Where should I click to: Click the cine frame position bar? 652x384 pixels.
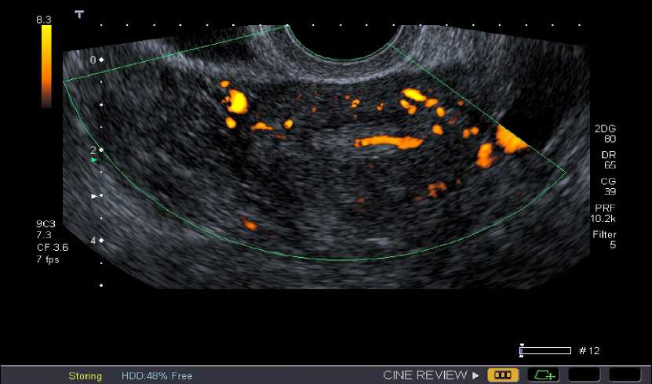click(545, 351)
